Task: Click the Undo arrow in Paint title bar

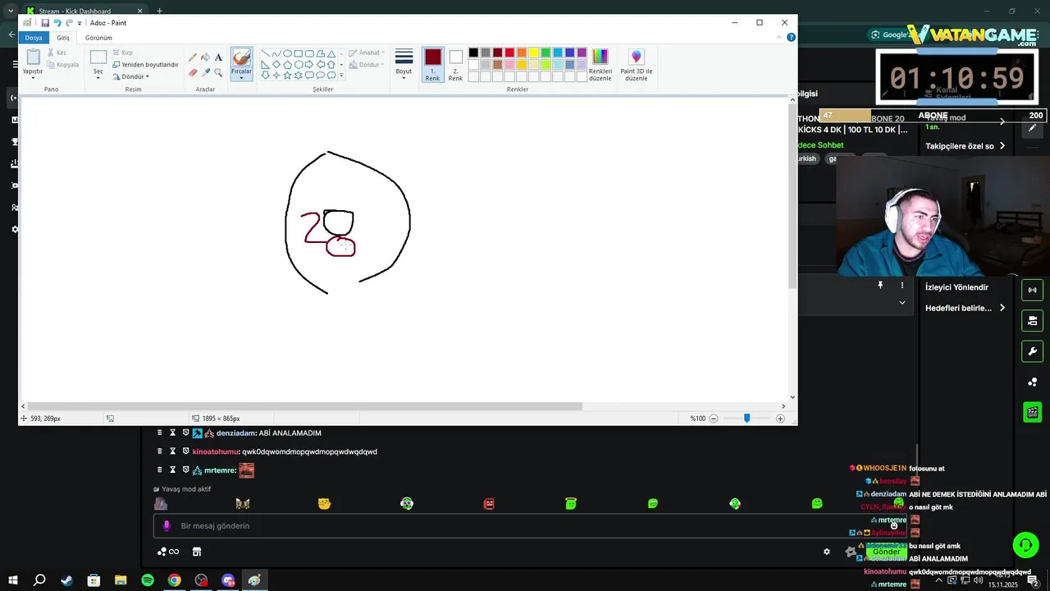Action: pos(57,23)
